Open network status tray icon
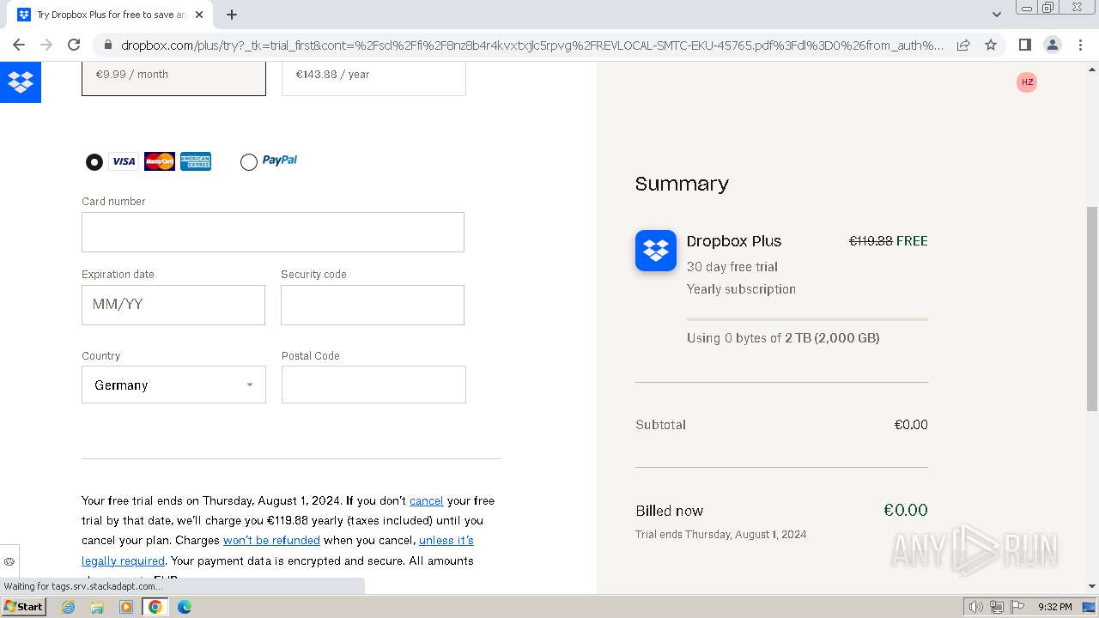1099x618 pixels. [x=996, y=607]
